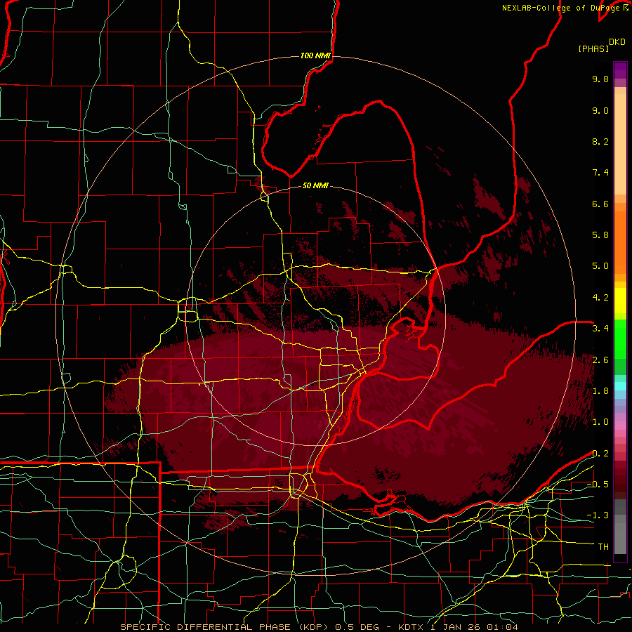
Task: Click the 8.2 value on the color scale
Action: coord(600,141)
